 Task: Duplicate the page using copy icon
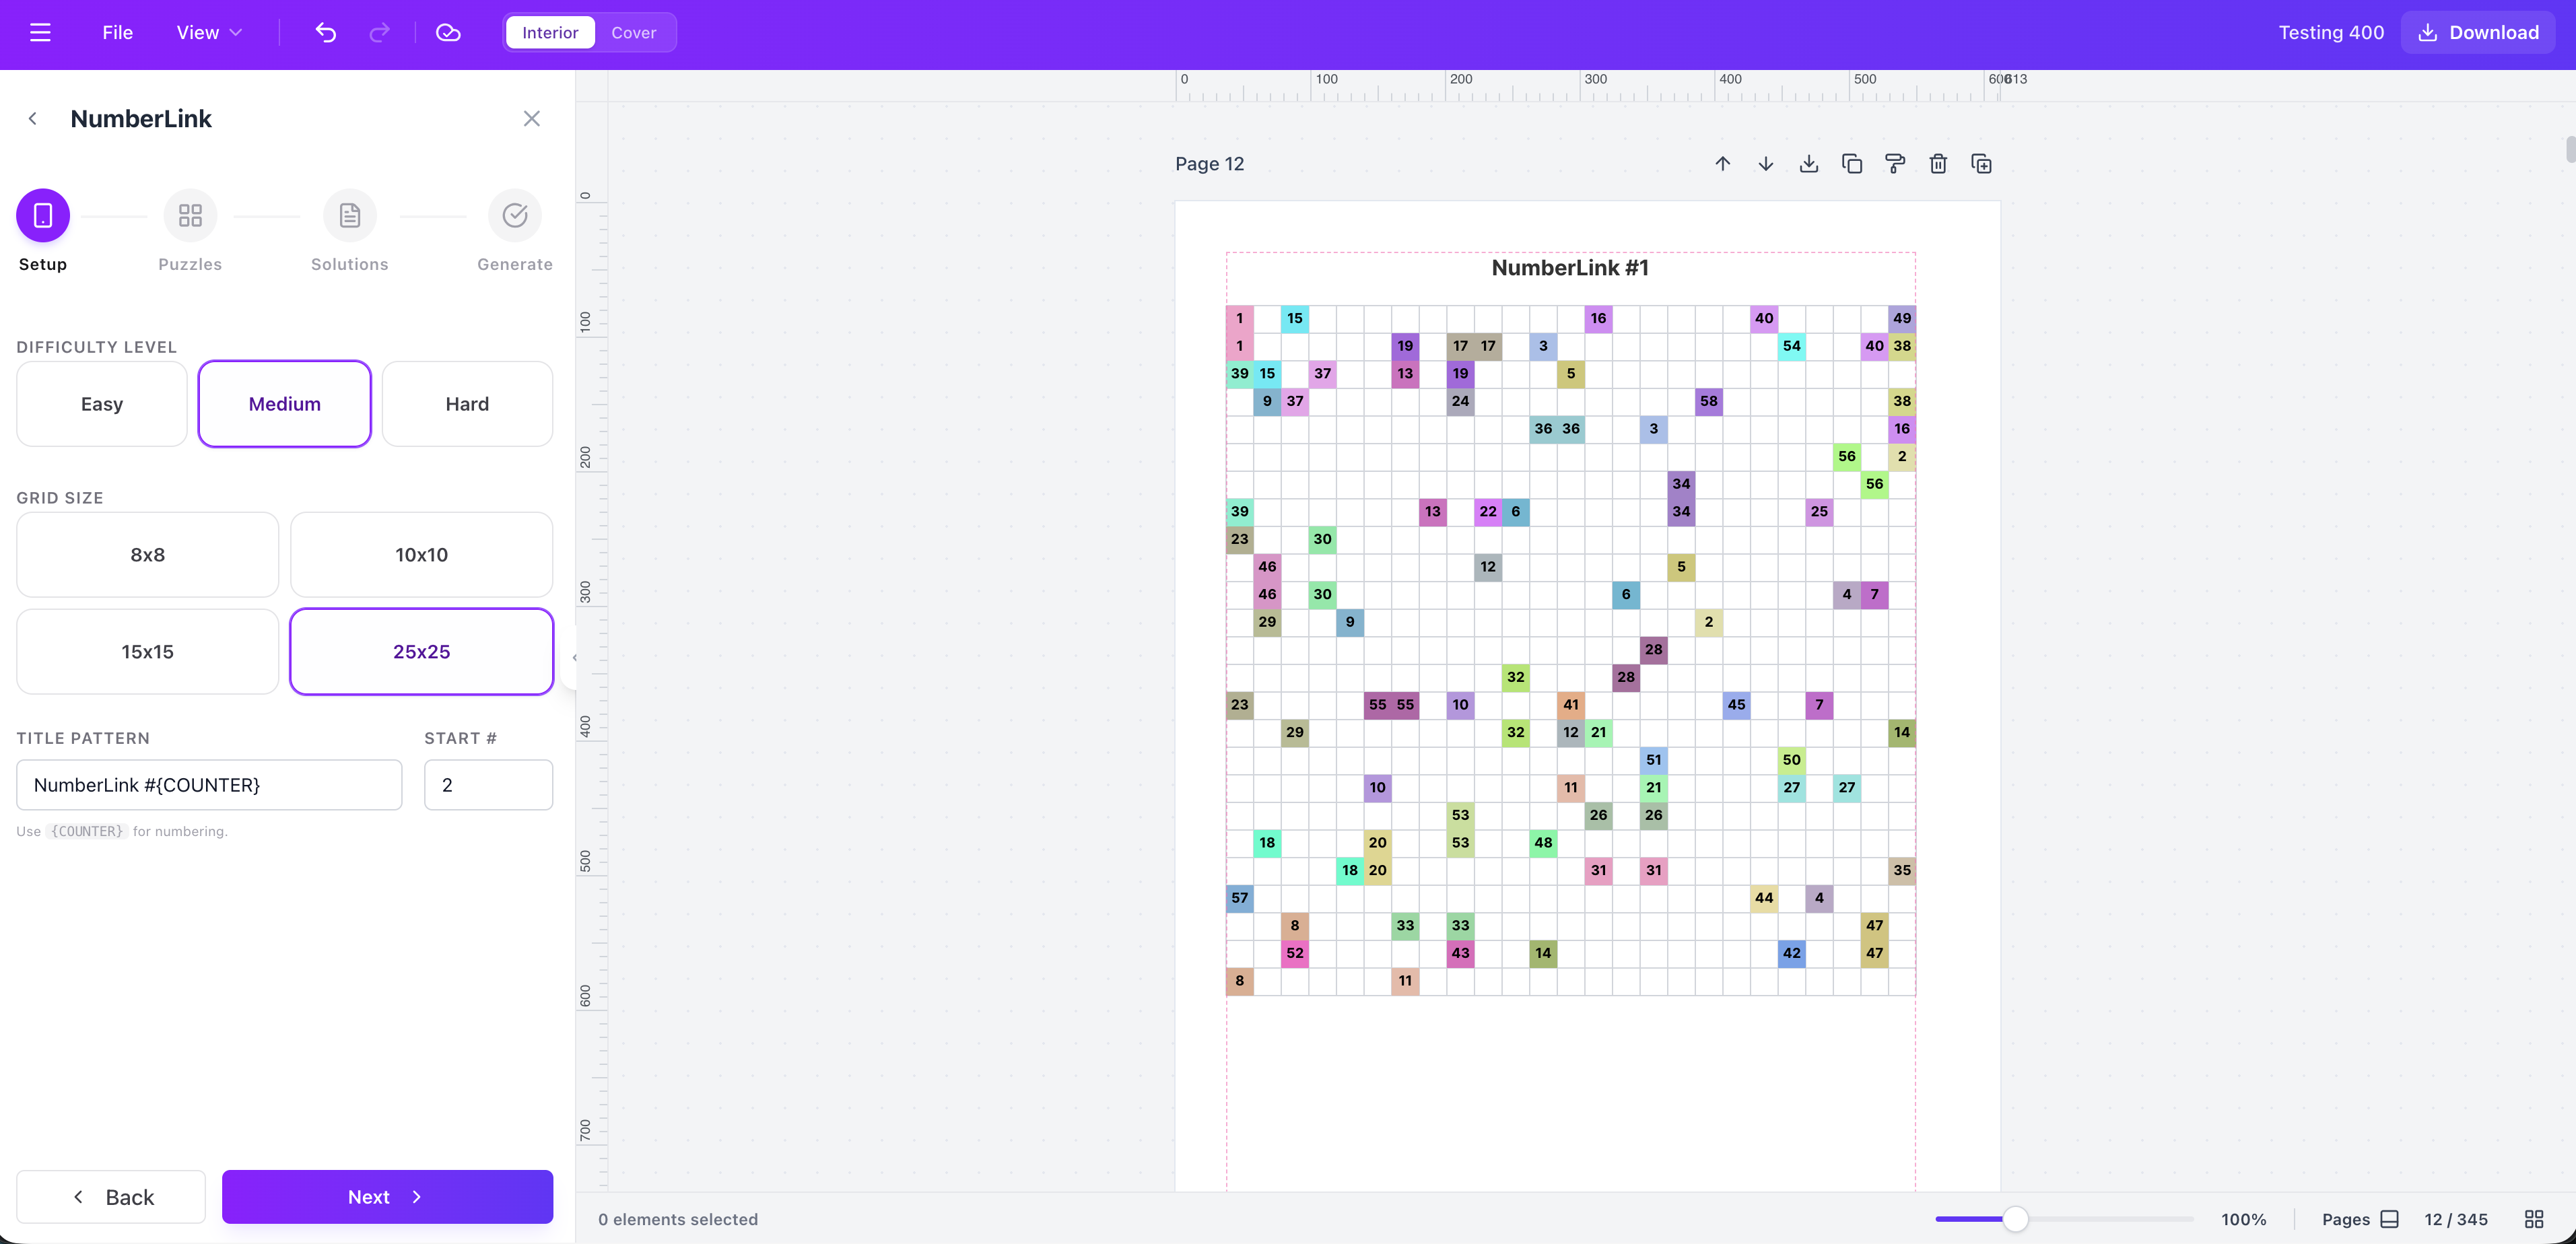(x=1852, y=163)
